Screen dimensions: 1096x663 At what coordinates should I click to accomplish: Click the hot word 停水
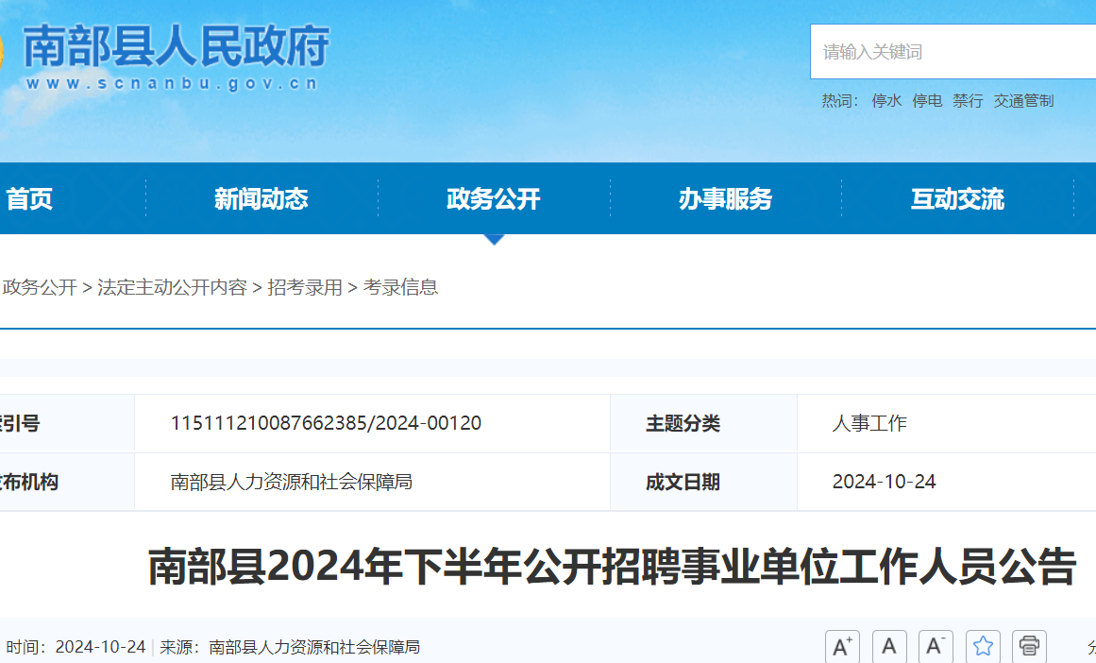coord(886,101)
